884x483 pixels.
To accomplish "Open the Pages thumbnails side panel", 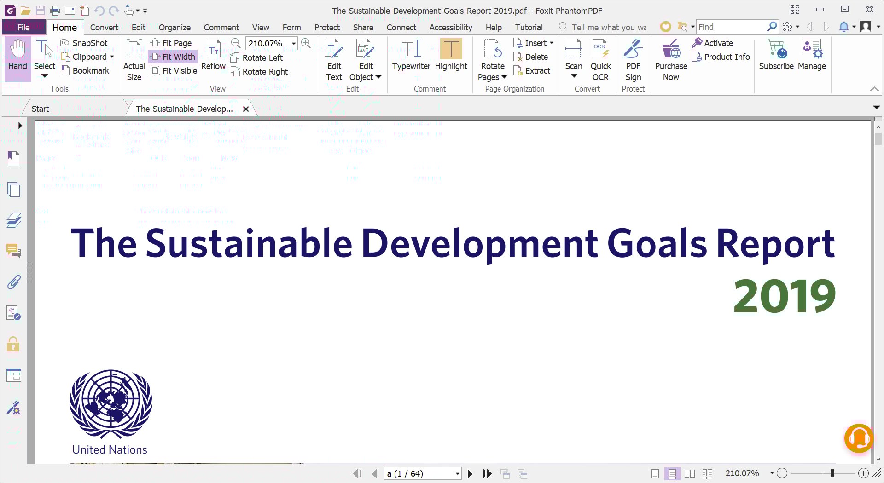I will point(13,190).
